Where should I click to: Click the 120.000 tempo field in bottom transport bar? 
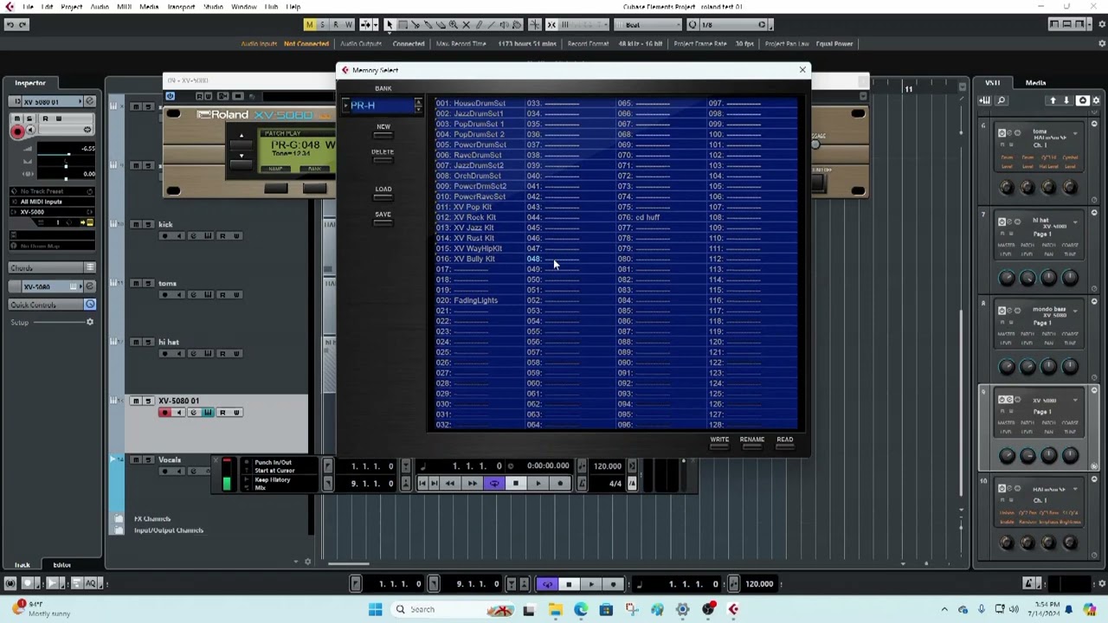759,584
